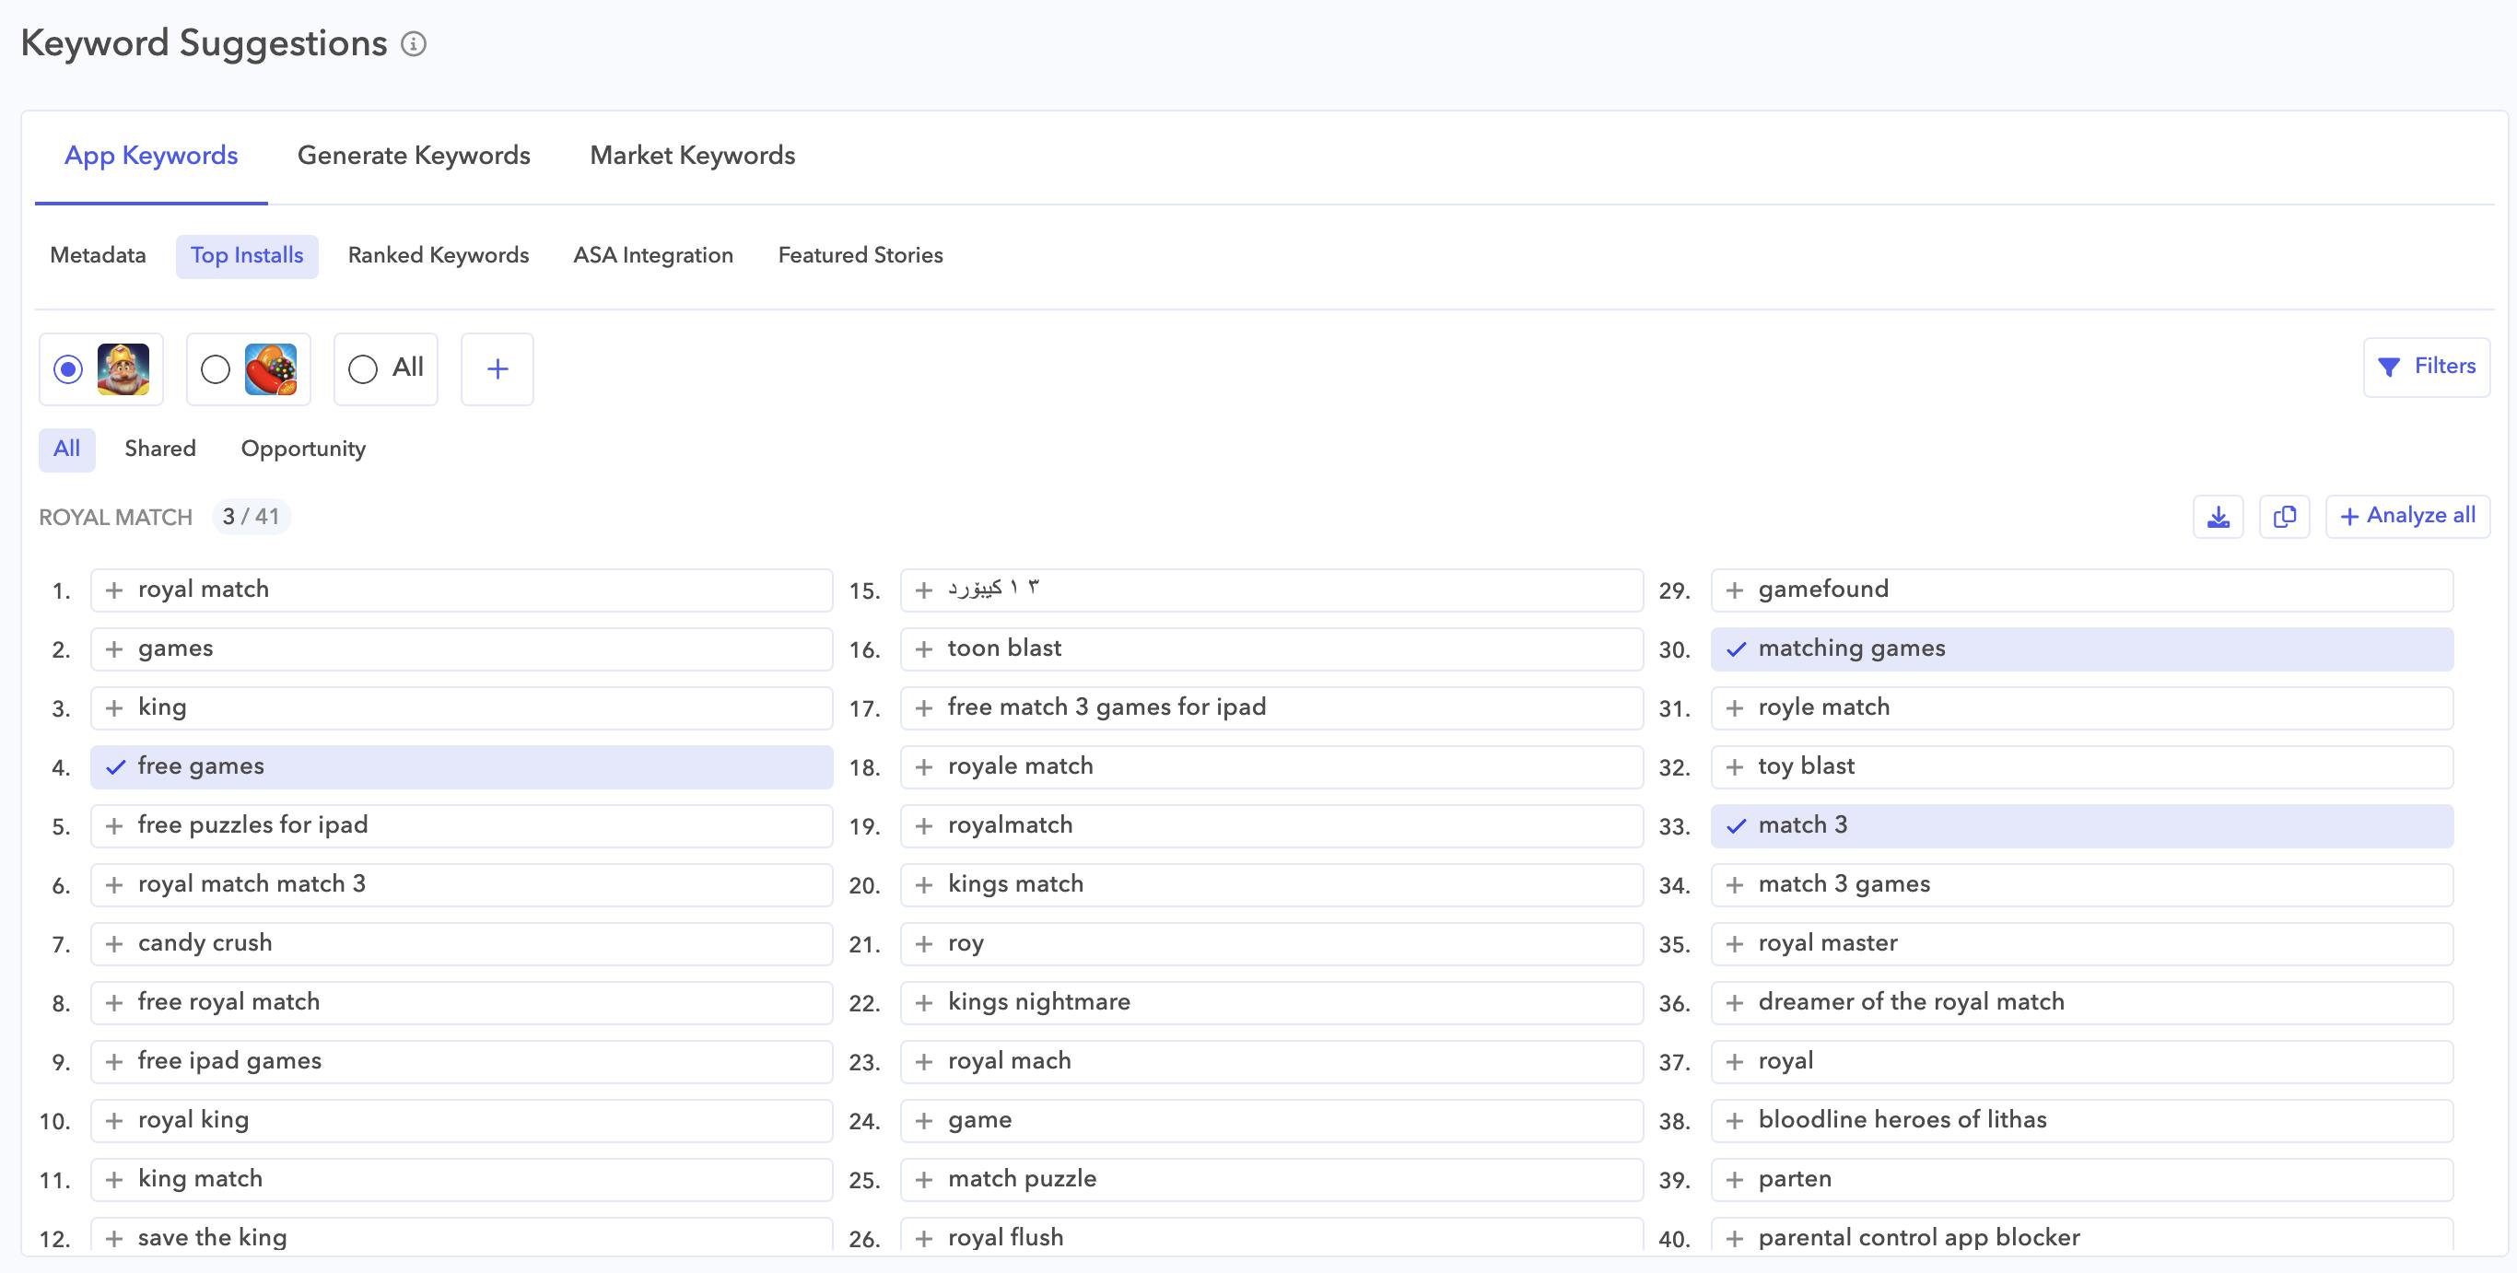The image size is (2517, 1273).
Task: Select the Ranked Keywords sub-tab
Action: [x=438, y=255]
